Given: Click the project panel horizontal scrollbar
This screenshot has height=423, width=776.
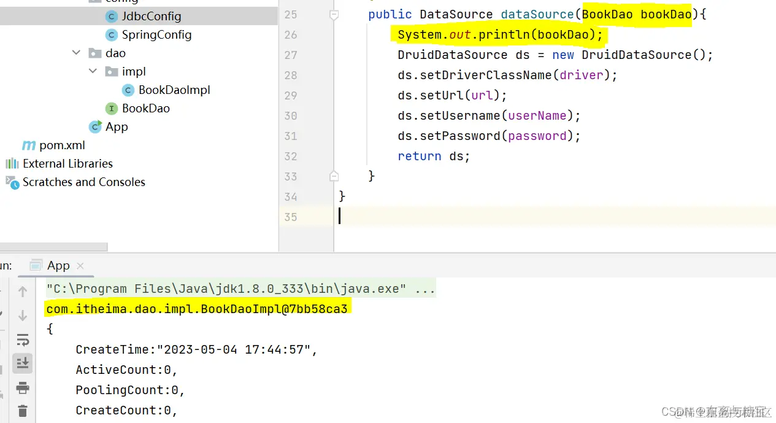Looking at the screenshot, I should click(53, 247).
